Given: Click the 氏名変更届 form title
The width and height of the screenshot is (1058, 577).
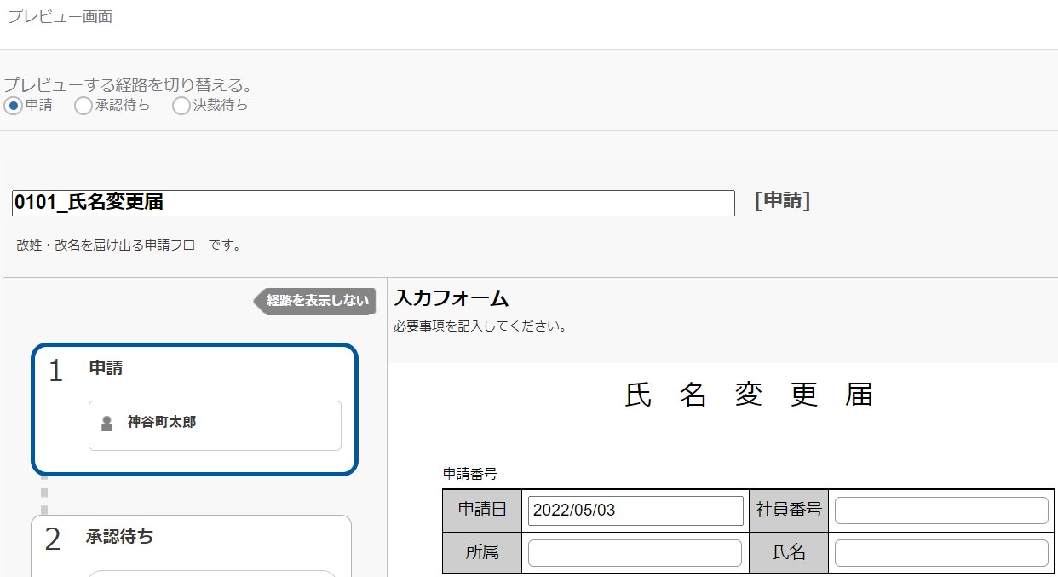Looking at the screenshot, I should click(750, 395).
